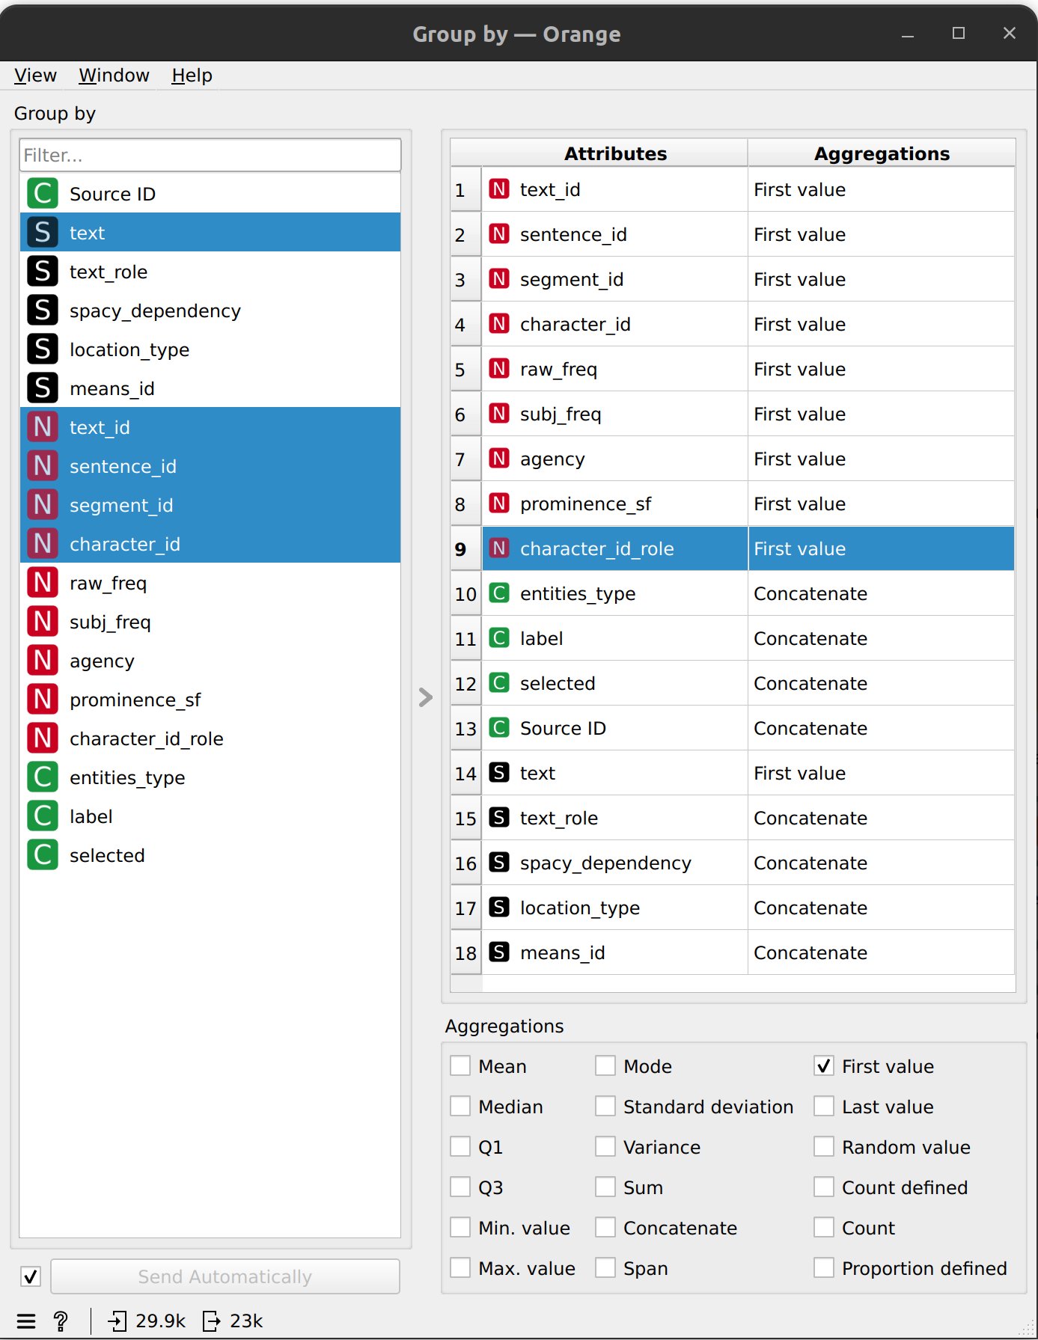Open the help question mark icon
1038x1340 pixels.
(x=61, y=1321)
